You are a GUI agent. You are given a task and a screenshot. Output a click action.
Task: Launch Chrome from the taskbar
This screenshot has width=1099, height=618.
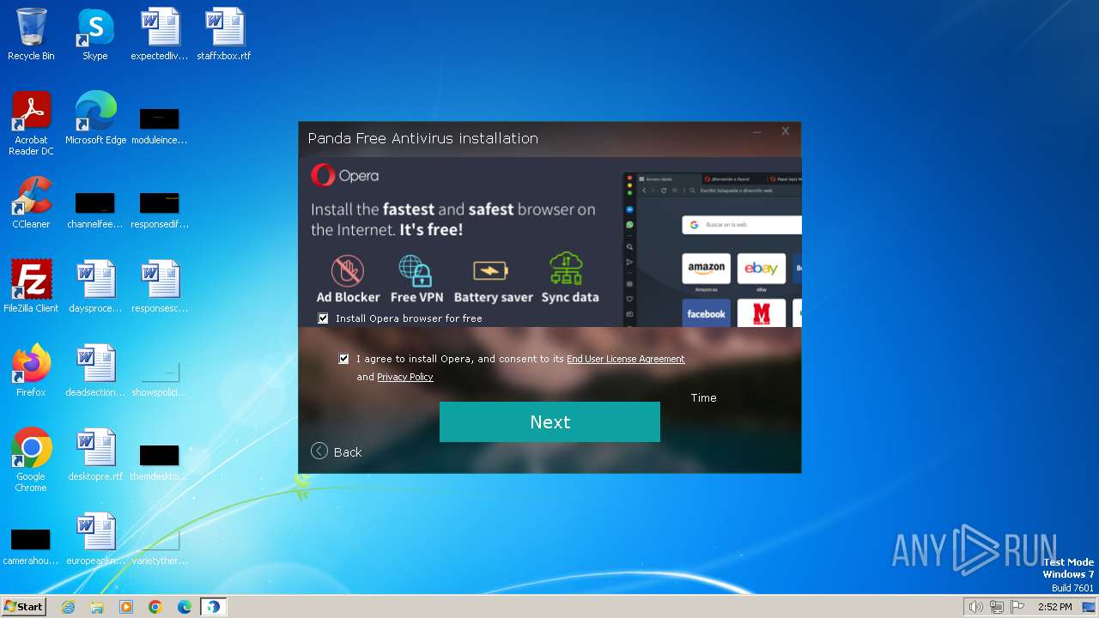[x=155, y=607]
